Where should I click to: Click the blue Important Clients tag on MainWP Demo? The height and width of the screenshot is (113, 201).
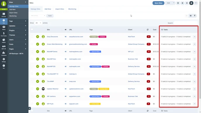[95, 52]
